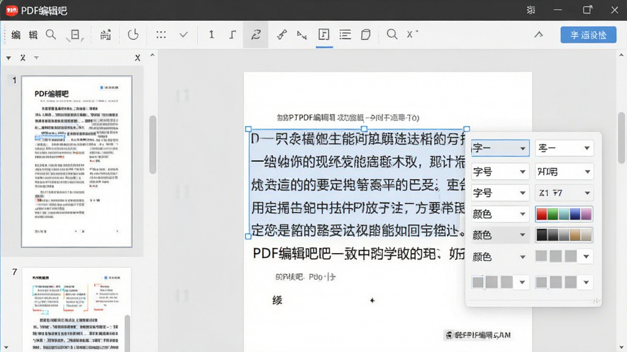Screen dimensions: 627x352
Task: Click the magnifier icon before the X superscript
Action: point(392,34)
